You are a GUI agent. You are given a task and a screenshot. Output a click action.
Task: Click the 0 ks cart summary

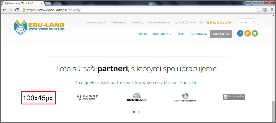[x=219, y=23]
